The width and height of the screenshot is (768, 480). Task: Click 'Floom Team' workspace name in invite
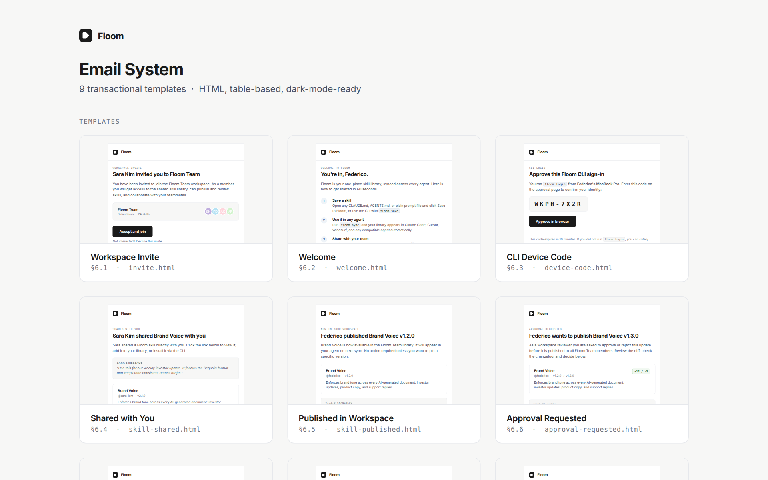[x=128, y=210]
